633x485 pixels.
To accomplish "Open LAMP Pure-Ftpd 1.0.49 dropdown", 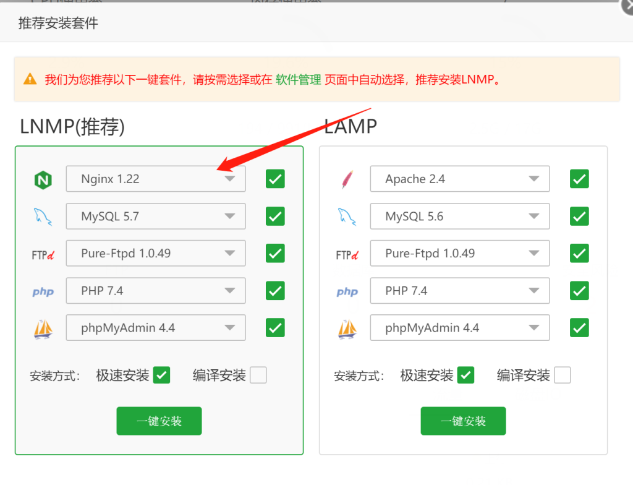I will click(x=460, y=254).
